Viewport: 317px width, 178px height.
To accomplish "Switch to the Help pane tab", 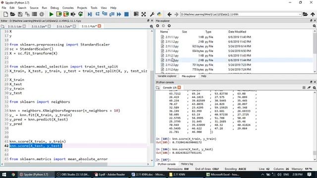I will coord(204,76).
